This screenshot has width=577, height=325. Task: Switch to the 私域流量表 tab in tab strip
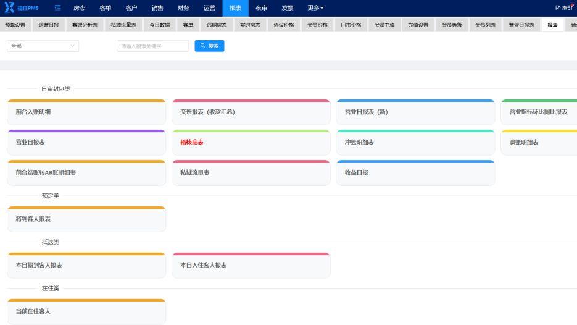pos(123,25)
